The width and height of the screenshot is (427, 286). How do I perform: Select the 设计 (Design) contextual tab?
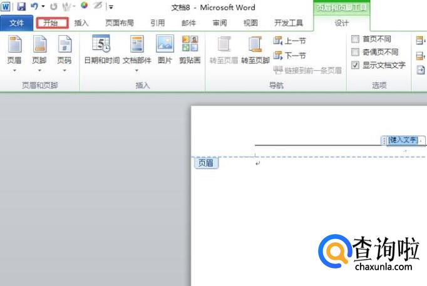[x=342, y=23]
